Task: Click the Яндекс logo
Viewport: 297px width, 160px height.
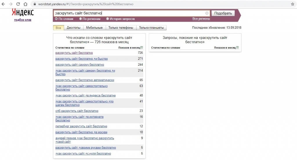Action: [23, 12]
